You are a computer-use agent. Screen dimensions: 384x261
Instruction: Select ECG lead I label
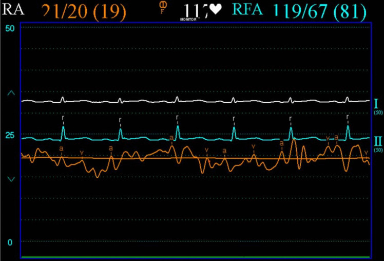tap(376, 104)
